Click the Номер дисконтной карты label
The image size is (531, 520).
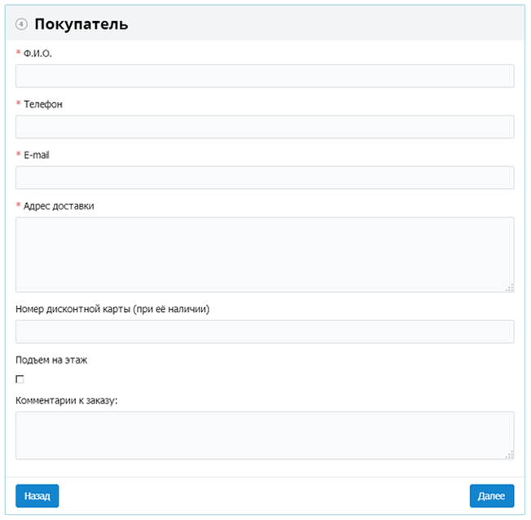(x=112, y=309)
